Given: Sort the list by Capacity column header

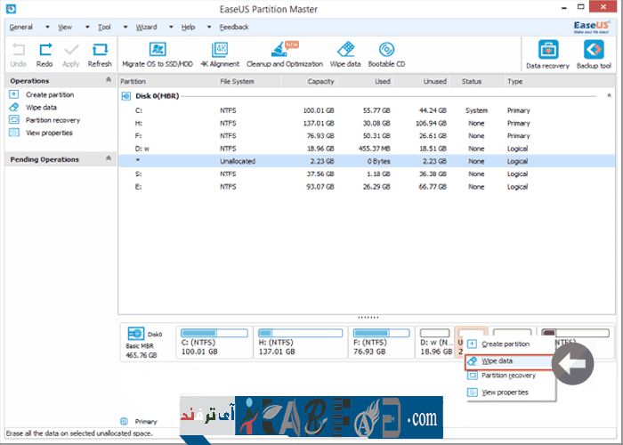Looking at the screenshot, I should tap(320, 81).
